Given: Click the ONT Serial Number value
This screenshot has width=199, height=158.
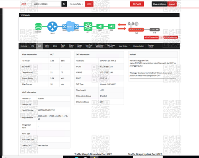Looking at the screenshot, I should [x=46, y=110].
